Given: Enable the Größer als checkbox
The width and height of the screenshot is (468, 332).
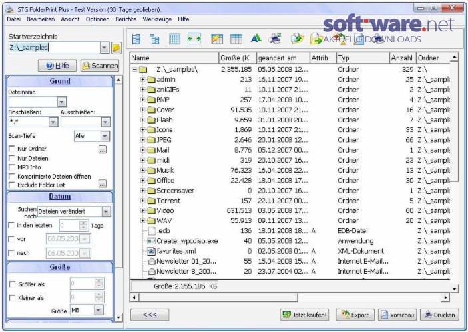Looking at the screenshot, I should [x=13, y=284].
